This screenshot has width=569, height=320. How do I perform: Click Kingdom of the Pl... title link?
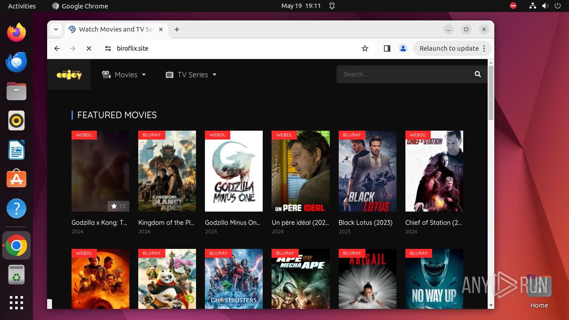click(166, 223)
